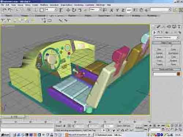Click the Sphere primitive button
The image size is (183, 137).
point(159,53)
